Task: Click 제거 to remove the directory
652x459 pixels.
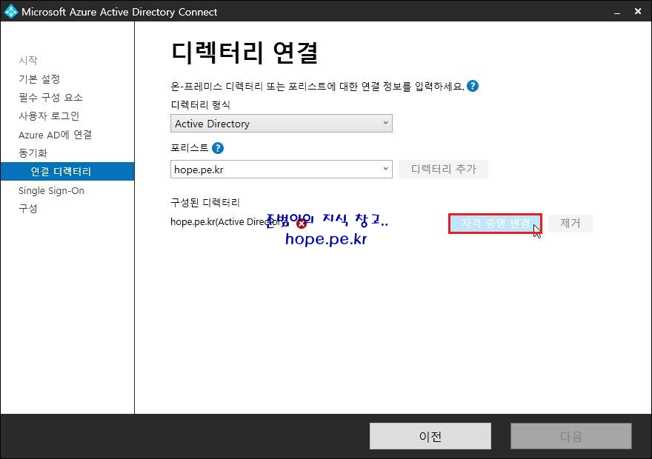Action: coord(570,224)
